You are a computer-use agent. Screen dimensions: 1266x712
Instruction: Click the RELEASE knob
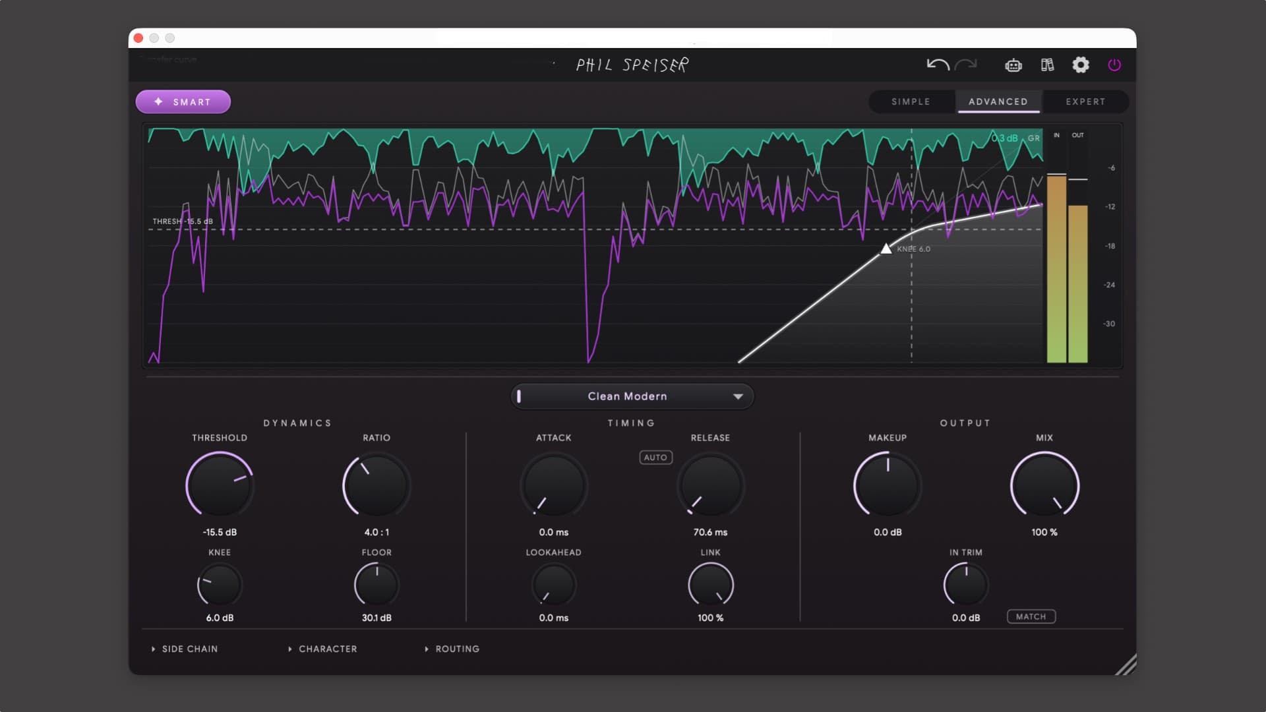[x=711, y=485]
